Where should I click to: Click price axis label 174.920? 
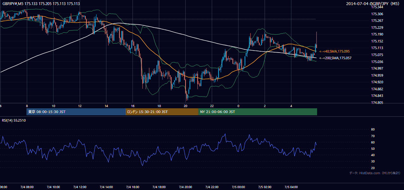click(377, 82)
